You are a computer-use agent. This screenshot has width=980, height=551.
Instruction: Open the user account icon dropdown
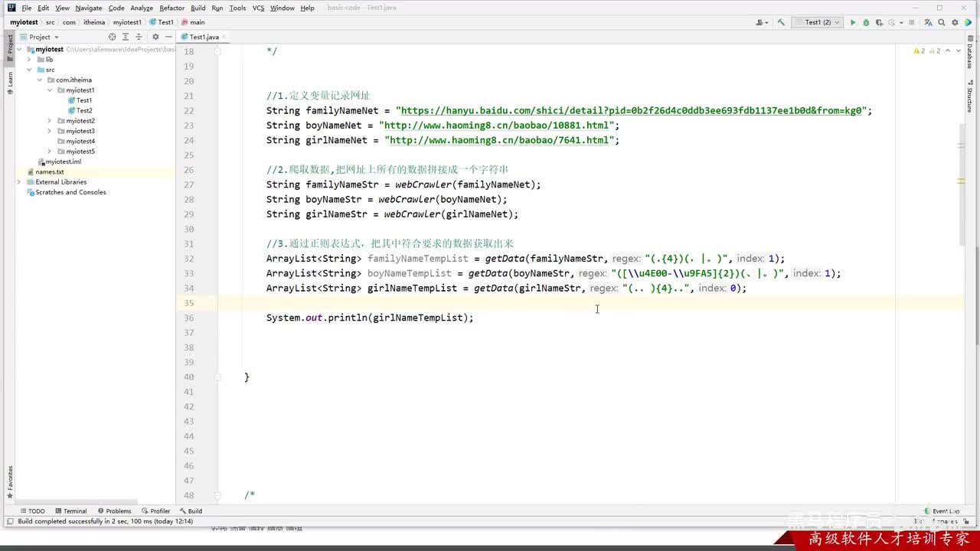point(762,22)
